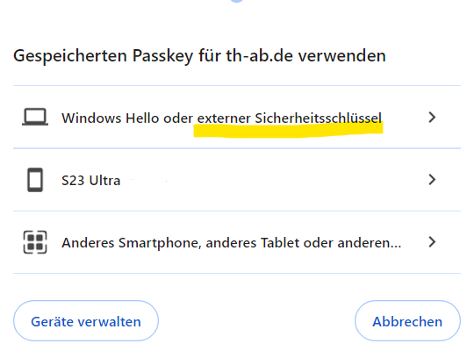Click the truncated 'anderen…' text ending

(x=369, y=243)
